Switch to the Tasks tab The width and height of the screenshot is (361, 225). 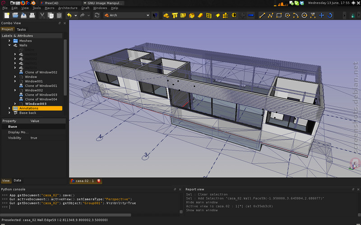pos(21,29)
